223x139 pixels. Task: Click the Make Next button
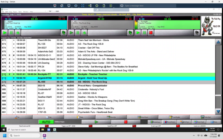coord(205,117)
